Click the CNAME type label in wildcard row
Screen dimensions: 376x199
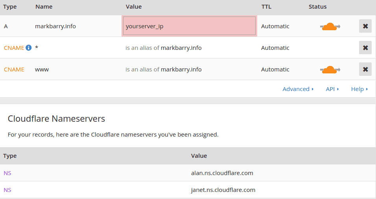click(14, 48)
